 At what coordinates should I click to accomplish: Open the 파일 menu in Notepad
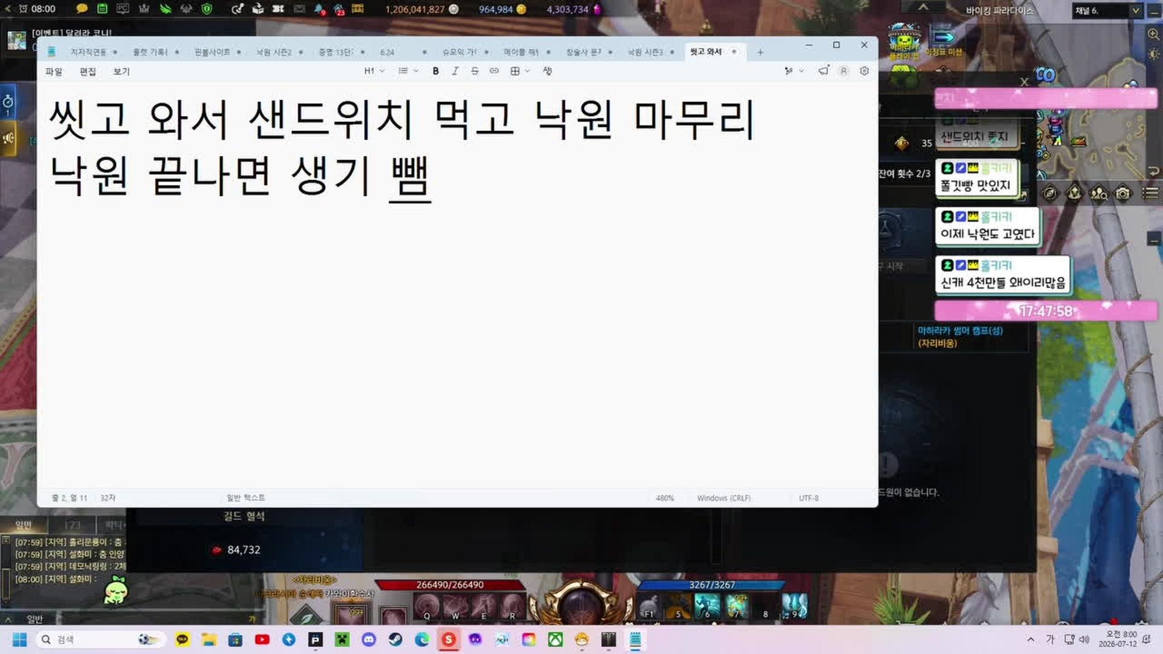point(54,71)
